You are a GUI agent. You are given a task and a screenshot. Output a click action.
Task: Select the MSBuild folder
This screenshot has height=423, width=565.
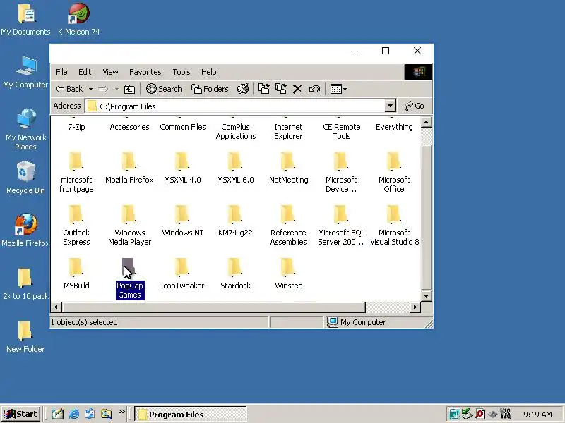76,274
